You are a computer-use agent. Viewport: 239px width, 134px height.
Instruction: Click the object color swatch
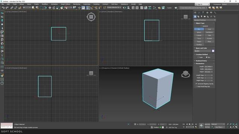[x=213, y=51]
